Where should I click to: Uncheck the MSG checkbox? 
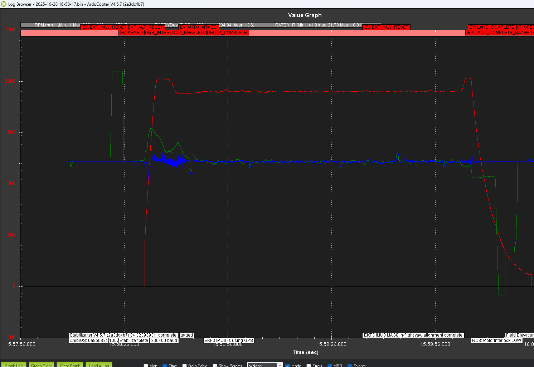[330, 366]
